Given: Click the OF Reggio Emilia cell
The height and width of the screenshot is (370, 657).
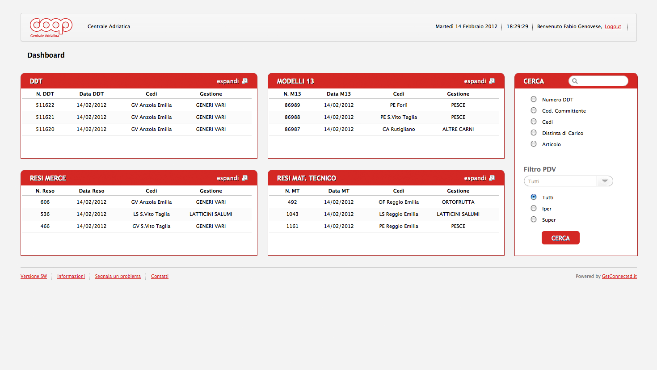Looking at the screenshot, I should coord(399,202).
